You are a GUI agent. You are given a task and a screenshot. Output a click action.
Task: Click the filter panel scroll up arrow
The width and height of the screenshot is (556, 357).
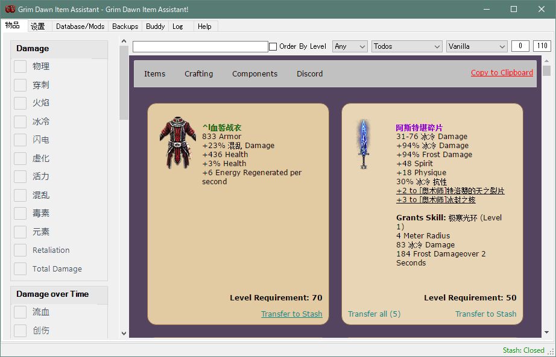point(124,41)
